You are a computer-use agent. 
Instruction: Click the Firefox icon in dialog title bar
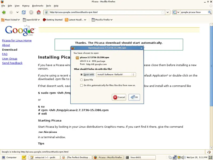pyautogui.click(x=73, y=48)
